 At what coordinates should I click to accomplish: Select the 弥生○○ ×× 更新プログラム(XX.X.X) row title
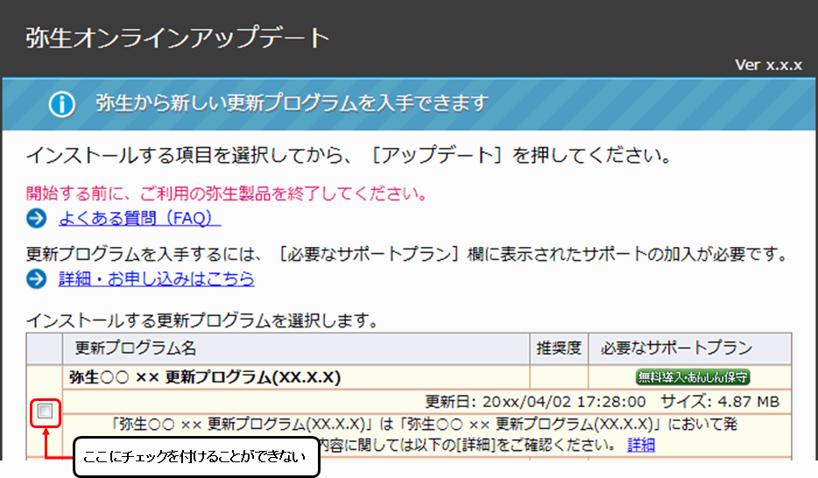pos(205,376)
